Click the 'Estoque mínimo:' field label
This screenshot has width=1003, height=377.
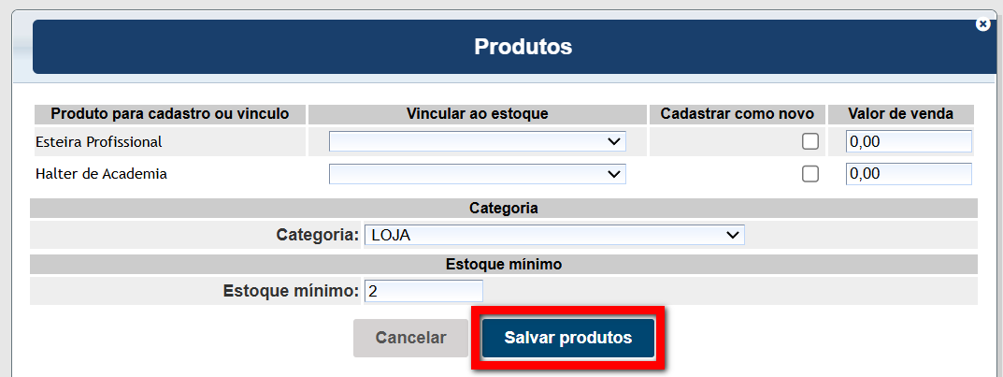pyautogui.click(x=291, y=292)
